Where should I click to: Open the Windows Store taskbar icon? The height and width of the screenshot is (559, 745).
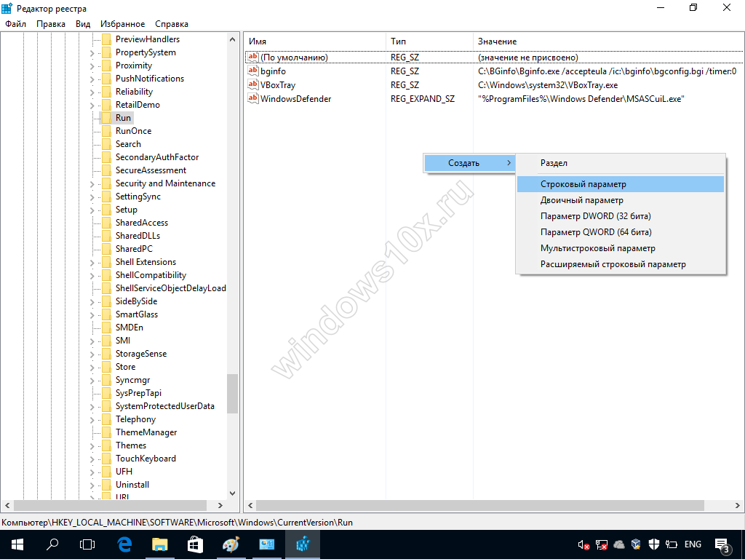195,544
